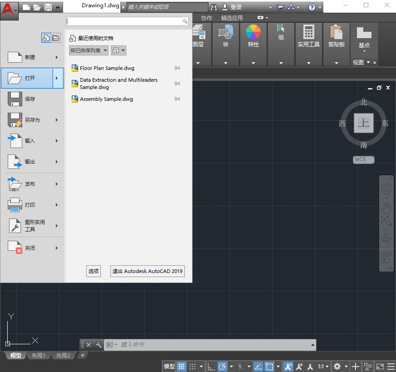Switch to the 布局1 layout tab
The image size is (396, 372).
[39, 356]
